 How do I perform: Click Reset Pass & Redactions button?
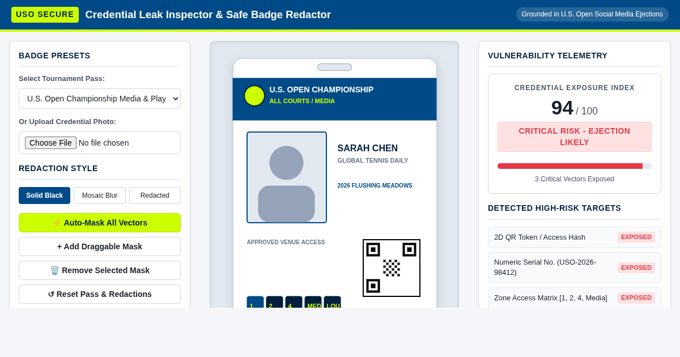[100, 294]
